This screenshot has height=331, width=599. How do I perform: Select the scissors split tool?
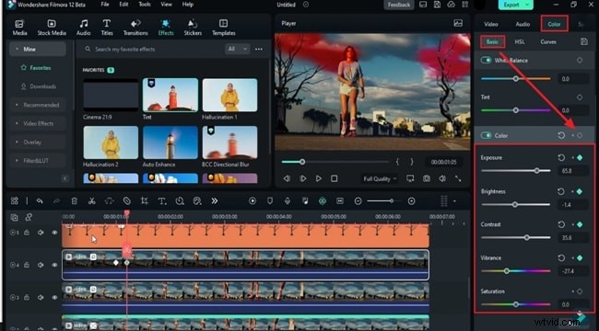pyautogui.click(x=91, y=201)
